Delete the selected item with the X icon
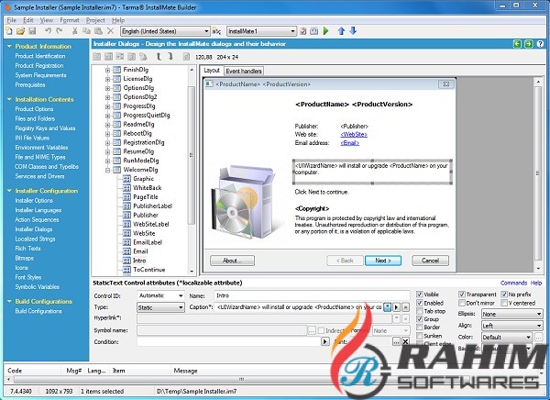The width and height of the screenshot is (550, 400). pos(111,31)
